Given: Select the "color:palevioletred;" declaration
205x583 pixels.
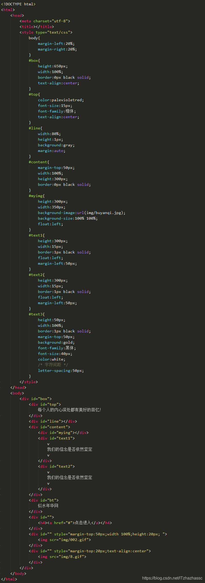Looking at the screenshot, I should (61, 100).
